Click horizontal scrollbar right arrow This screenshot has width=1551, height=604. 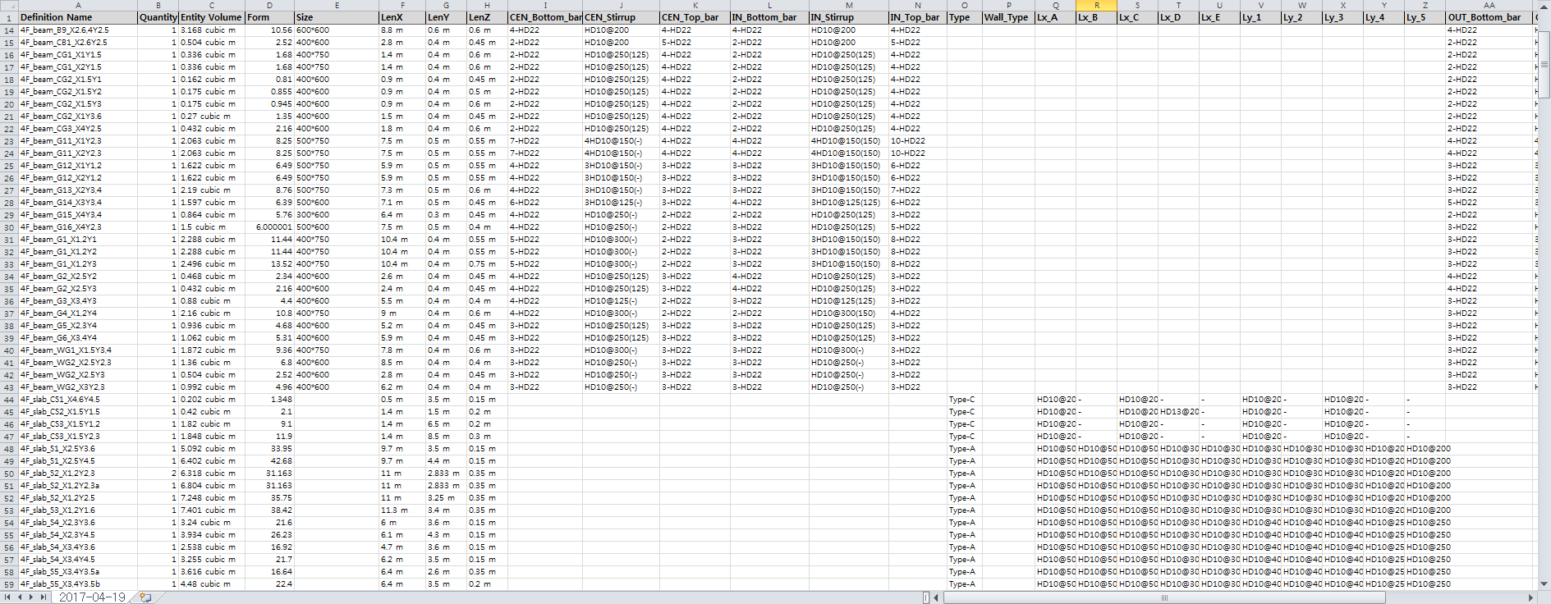(x=1530, y=597)
